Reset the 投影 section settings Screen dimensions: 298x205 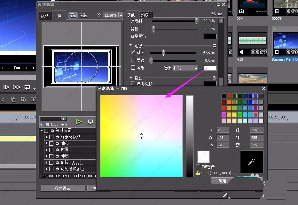(214, 78)
